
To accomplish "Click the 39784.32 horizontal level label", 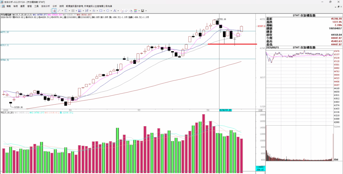I will pos(5,60).
